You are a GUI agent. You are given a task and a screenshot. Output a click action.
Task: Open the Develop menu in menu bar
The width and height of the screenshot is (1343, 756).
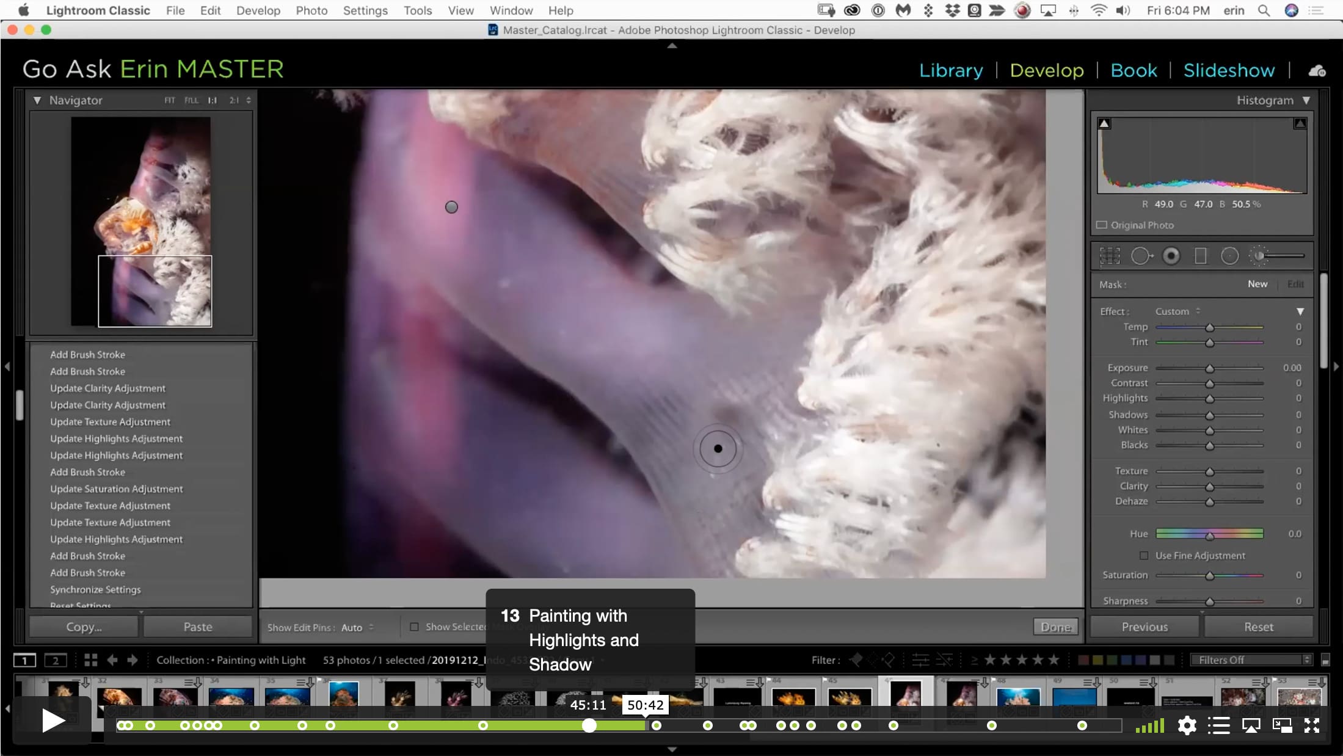pos(258,10)
